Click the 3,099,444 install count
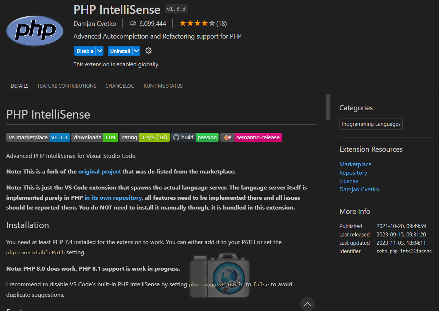 pos(153,24)
